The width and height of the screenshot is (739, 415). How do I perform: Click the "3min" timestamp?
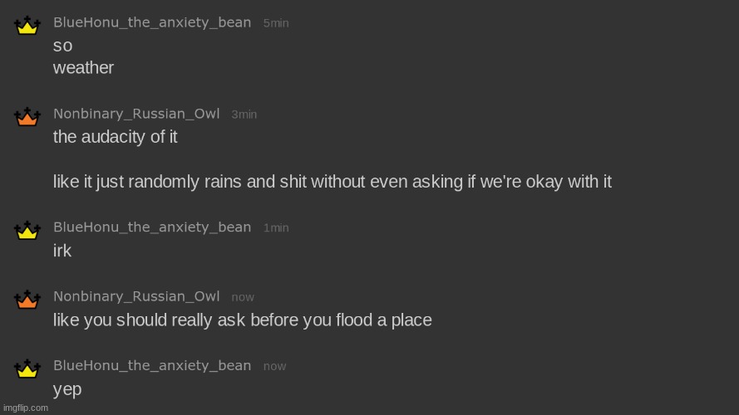(244, 115)
